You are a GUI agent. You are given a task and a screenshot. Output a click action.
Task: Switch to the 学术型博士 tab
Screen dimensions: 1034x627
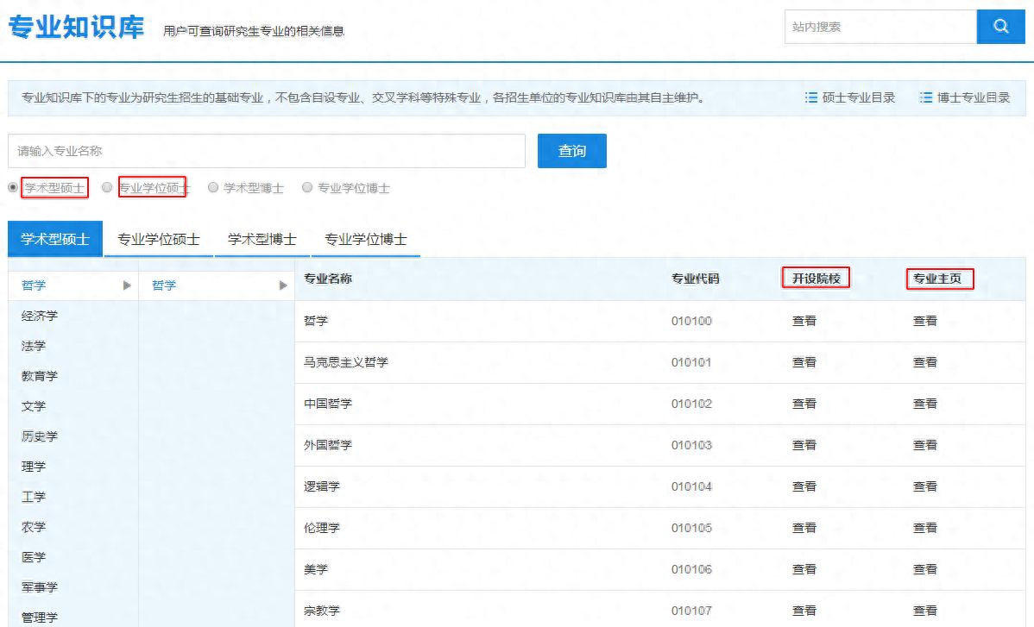click(x=262, y=239)
